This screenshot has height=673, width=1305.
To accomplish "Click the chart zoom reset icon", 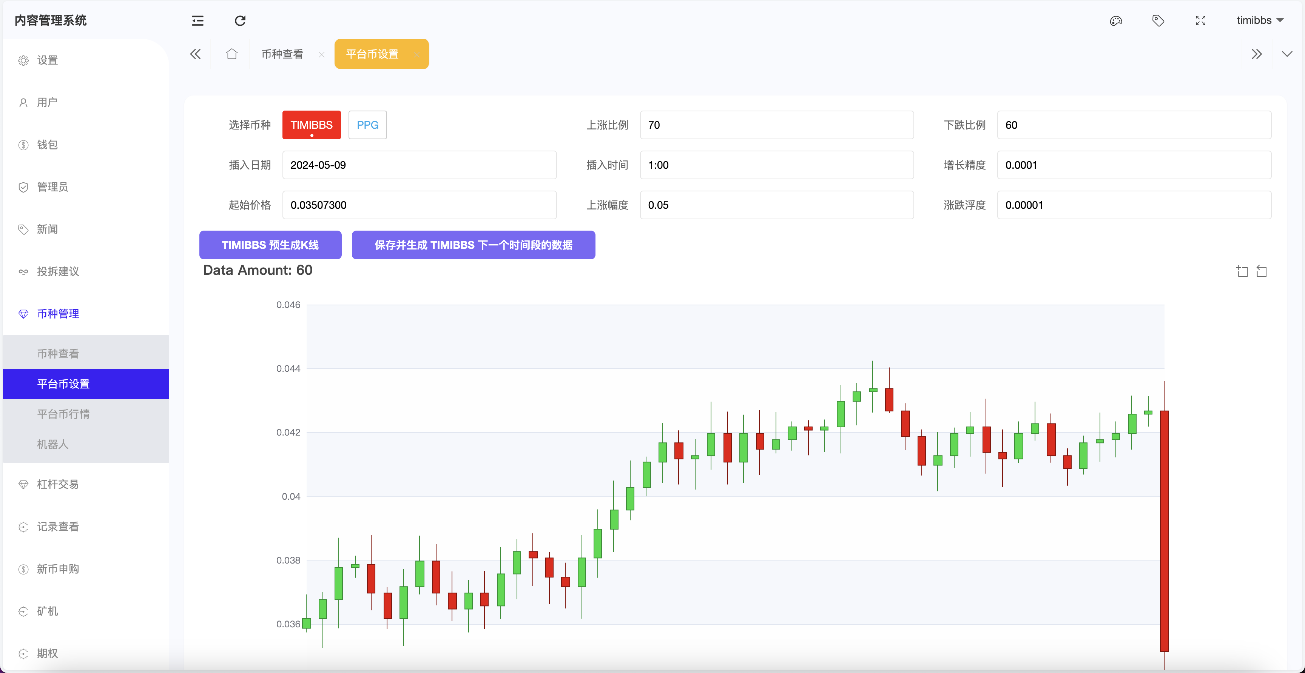I will (x=1262, y=271).
